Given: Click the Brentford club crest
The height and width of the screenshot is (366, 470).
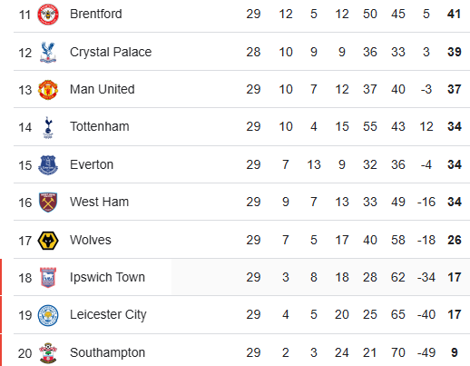Looking at the screenshot, I should tap(48, 15).
